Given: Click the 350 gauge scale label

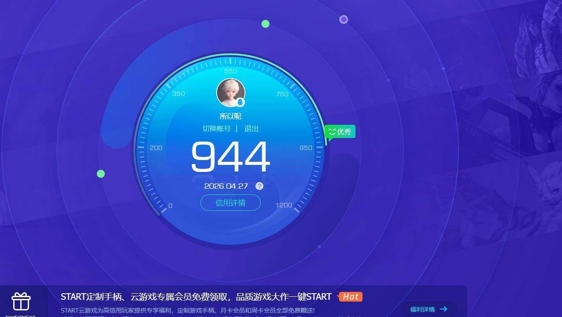Looking at the screenshot, I should point(178,93).
